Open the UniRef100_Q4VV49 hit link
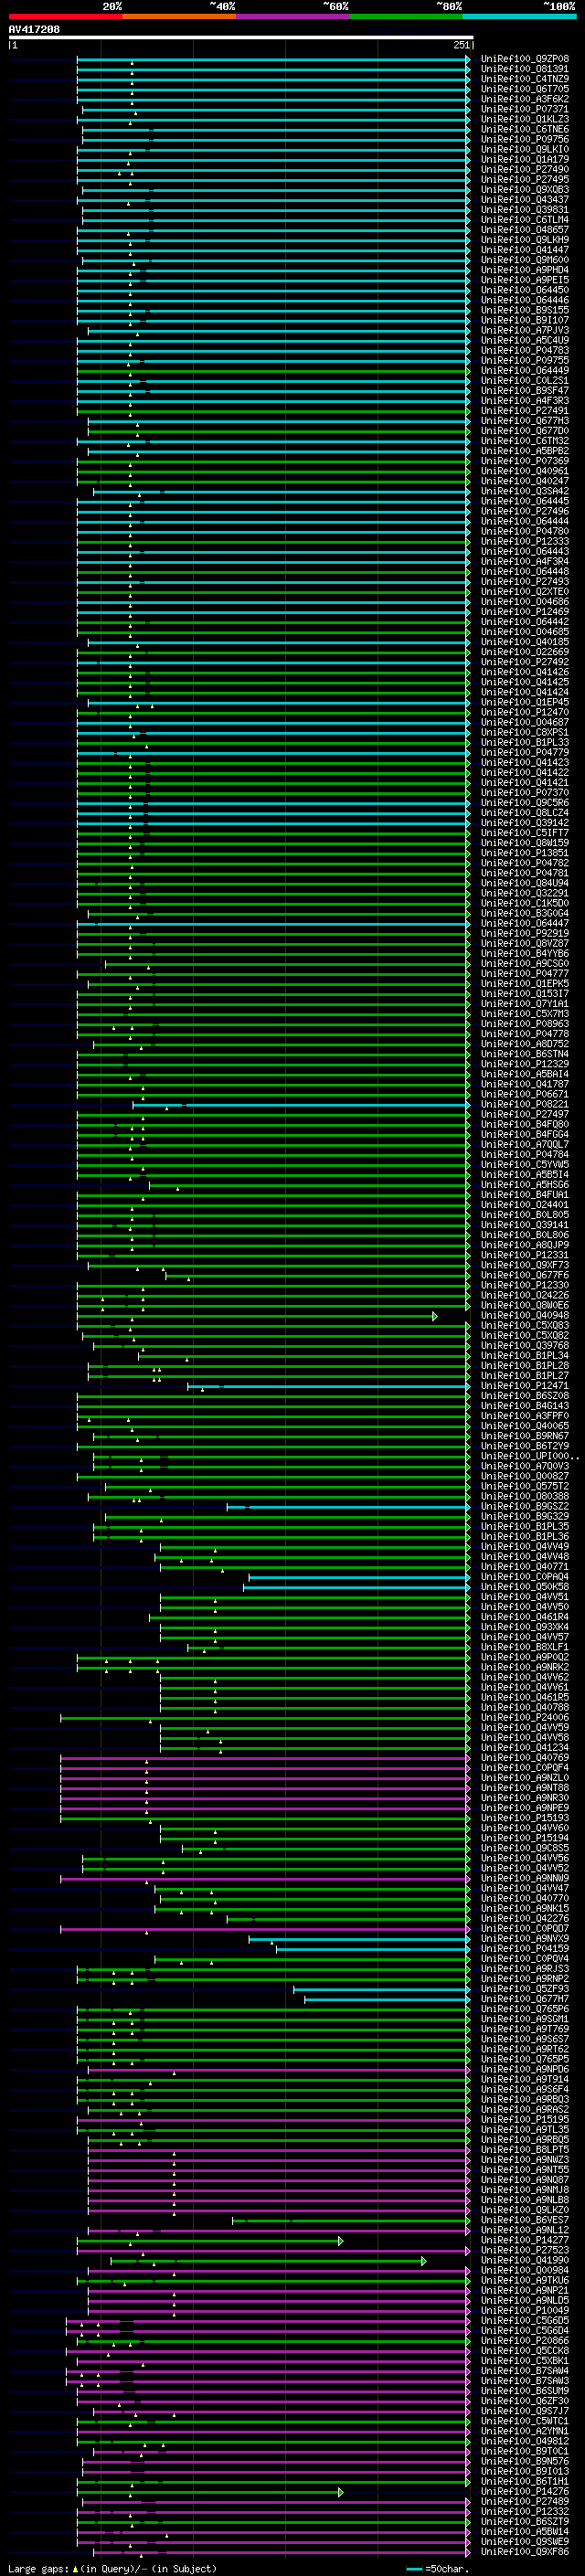The height and width of the screenshot is (2576, 585). tap(525, 1547)
